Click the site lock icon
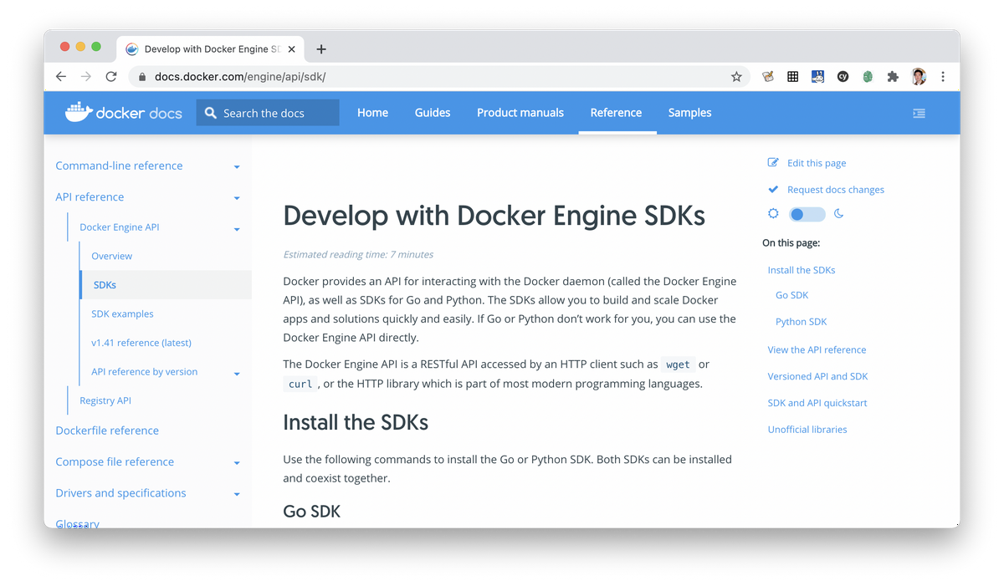 point(142,77)
